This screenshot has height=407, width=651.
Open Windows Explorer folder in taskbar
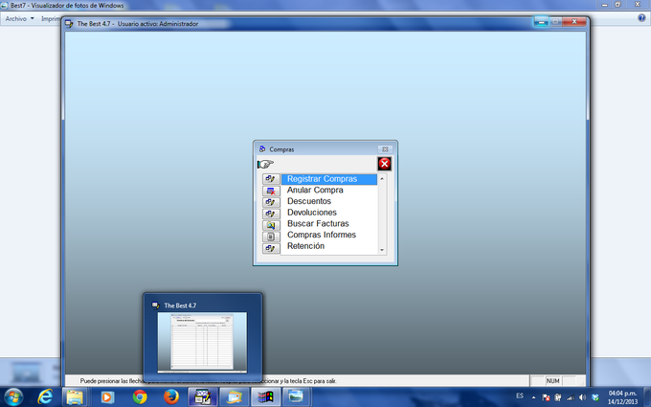pyautogui.click(x=75, y=397)
